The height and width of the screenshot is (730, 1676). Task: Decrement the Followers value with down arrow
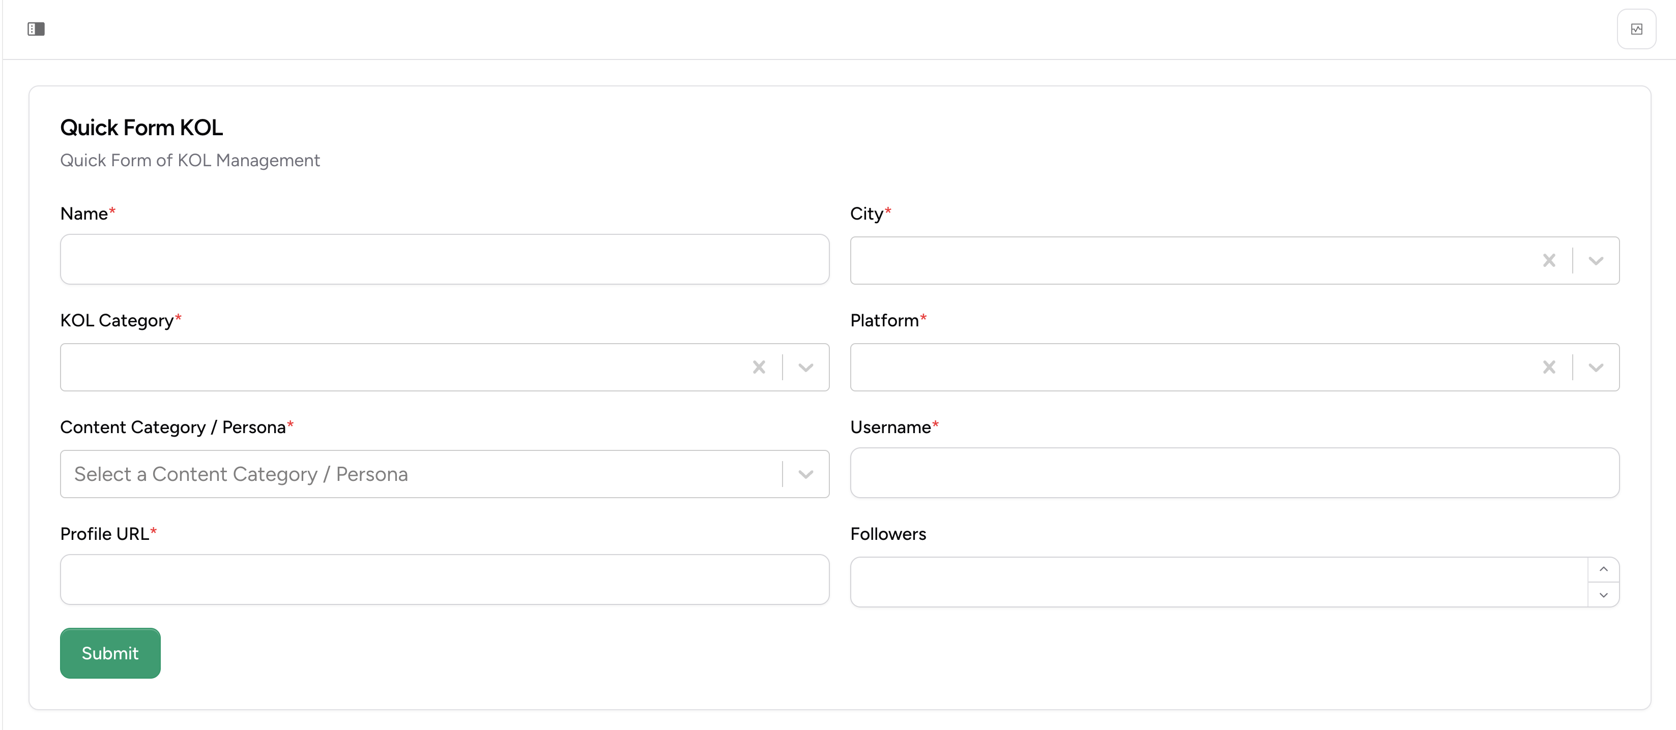[1604, 594]
